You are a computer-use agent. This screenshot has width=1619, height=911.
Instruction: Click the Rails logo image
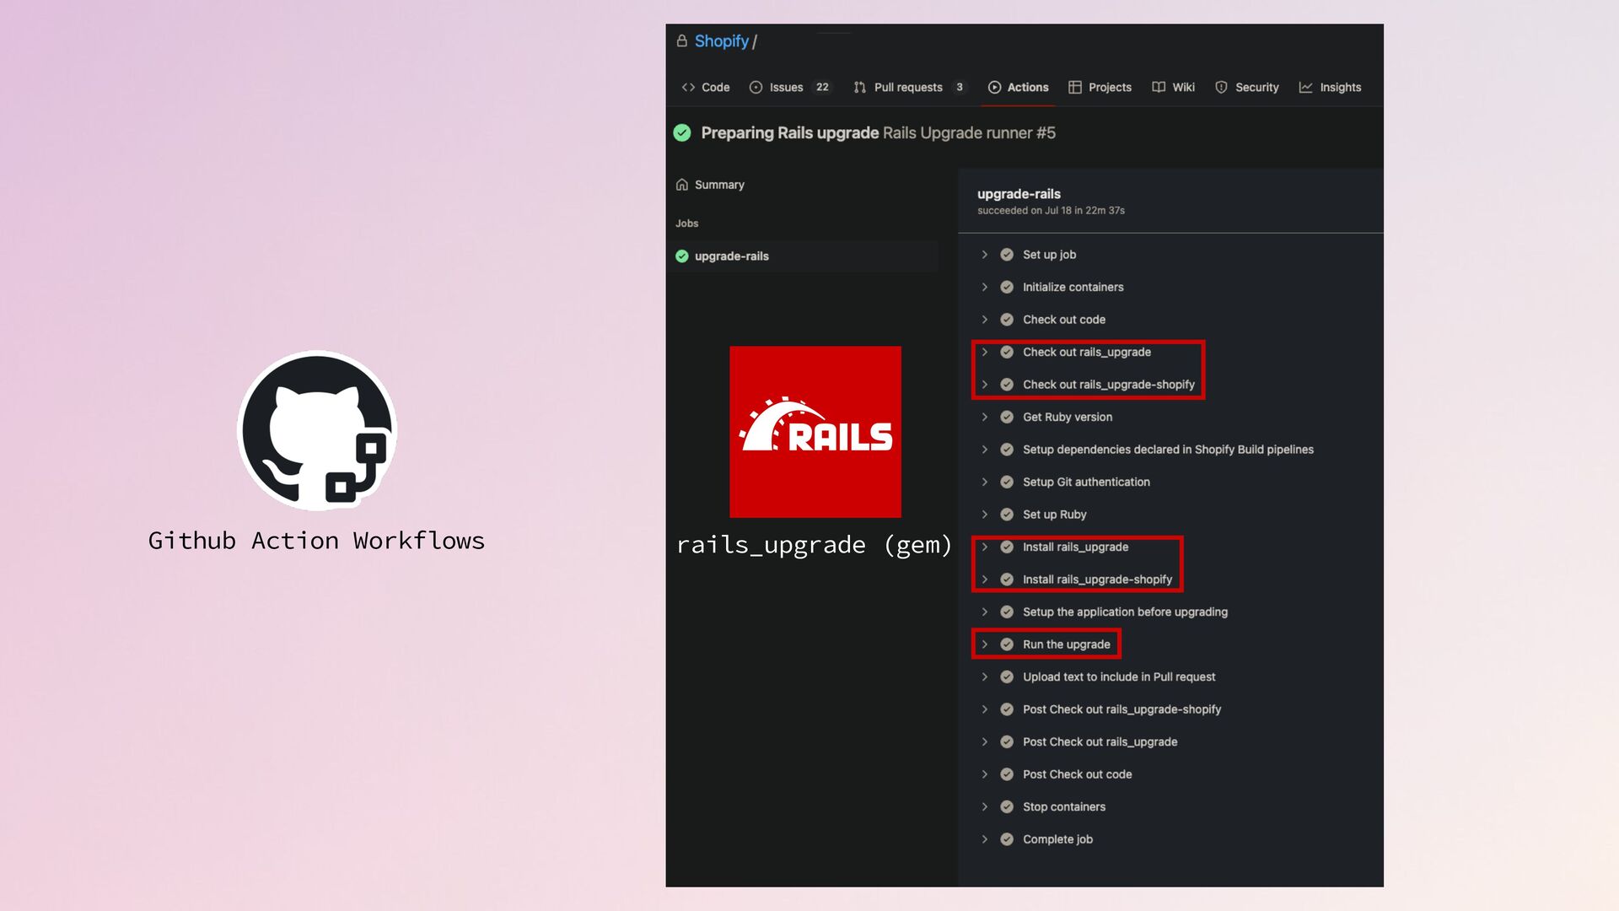click(815, 432)
